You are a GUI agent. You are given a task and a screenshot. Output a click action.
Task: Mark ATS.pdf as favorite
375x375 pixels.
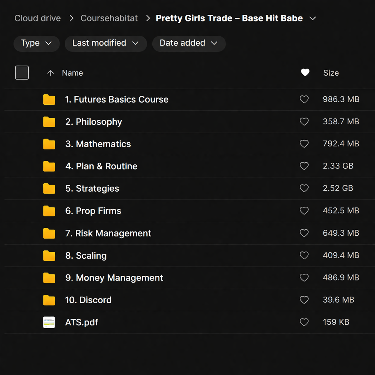pyautogui.click(x=304, y=322)
